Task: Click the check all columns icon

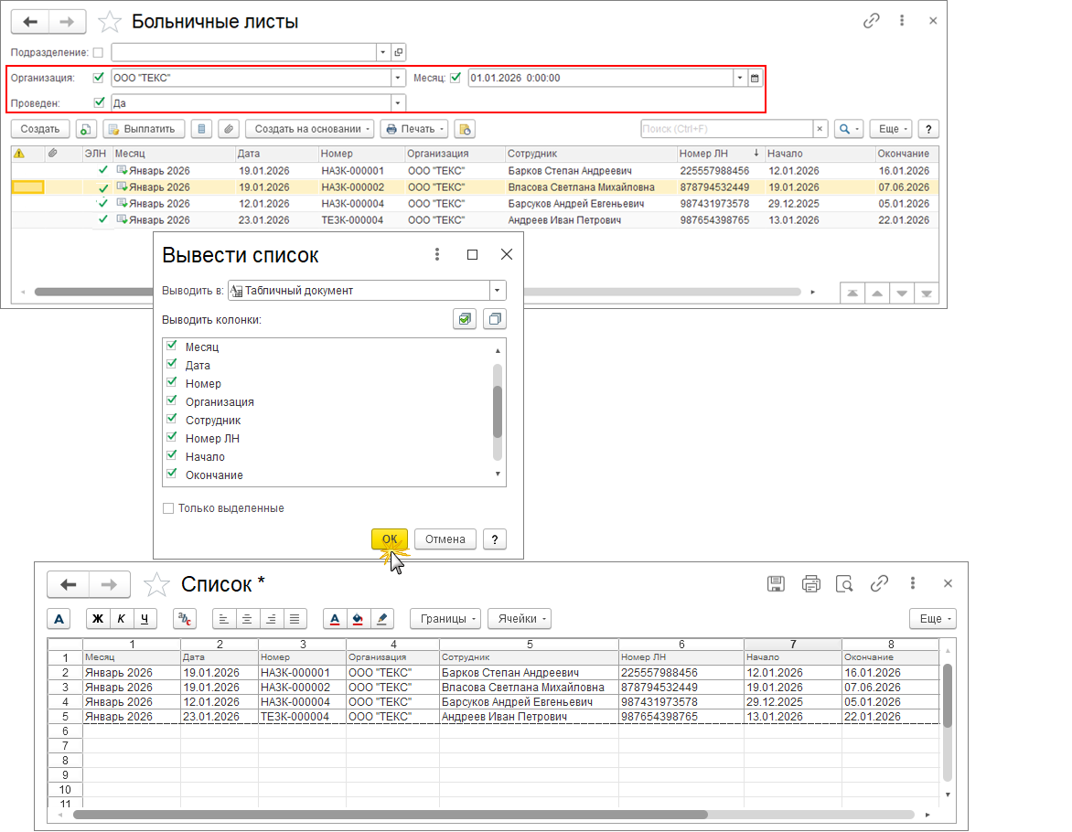Action: (465, 319)
